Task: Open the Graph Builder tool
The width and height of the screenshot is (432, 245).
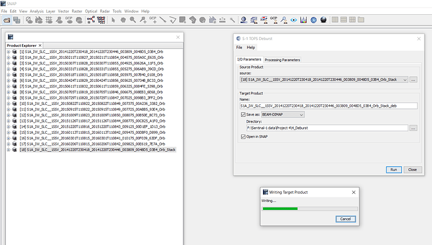Action: coord(91,20)
